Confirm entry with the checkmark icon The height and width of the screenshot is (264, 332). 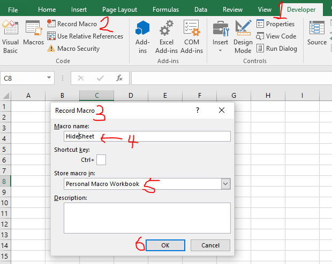click(100, 78)
